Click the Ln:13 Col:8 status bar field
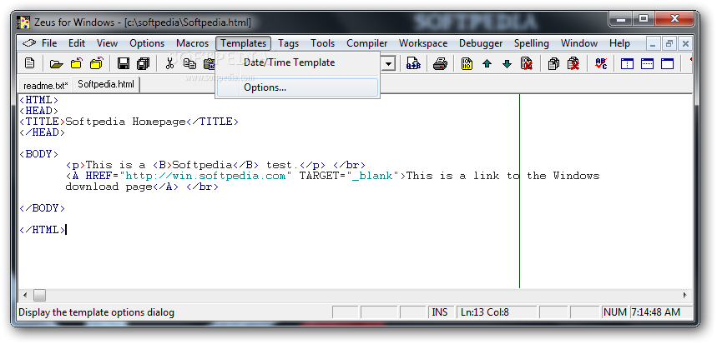Image resolution: width=717 pixels, height=344 pixels. pyautogui.click(x=496, y=312)
